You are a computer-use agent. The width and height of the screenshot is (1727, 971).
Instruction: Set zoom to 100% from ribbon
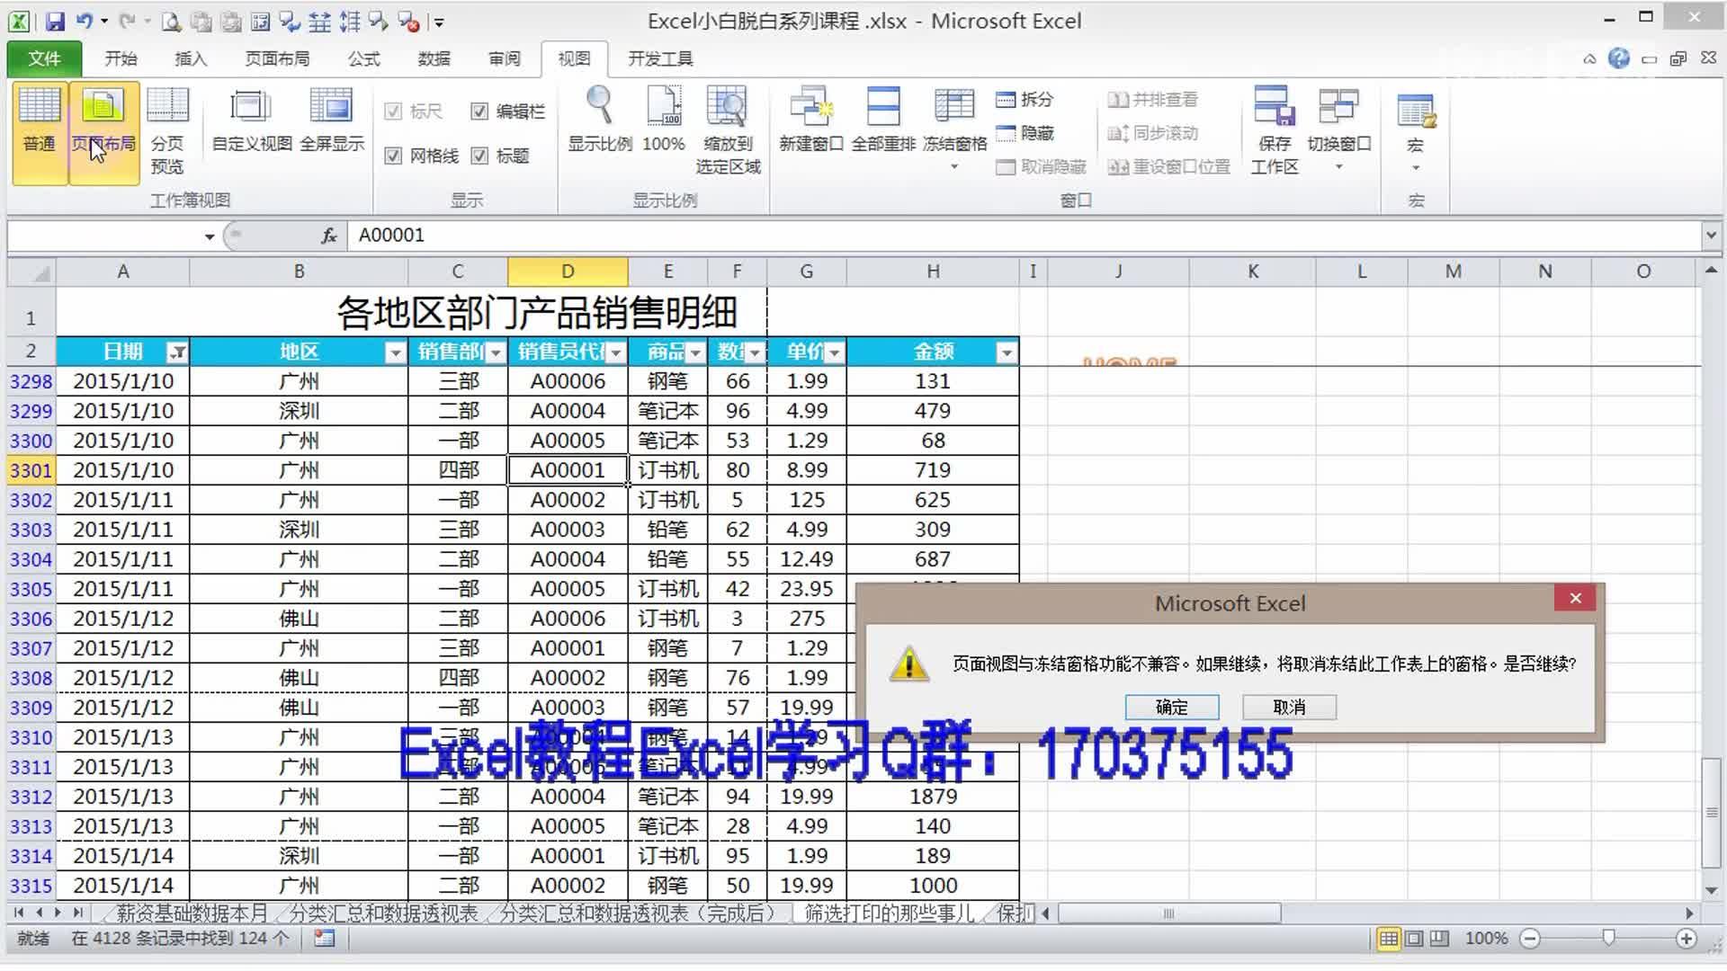[665, 121]
